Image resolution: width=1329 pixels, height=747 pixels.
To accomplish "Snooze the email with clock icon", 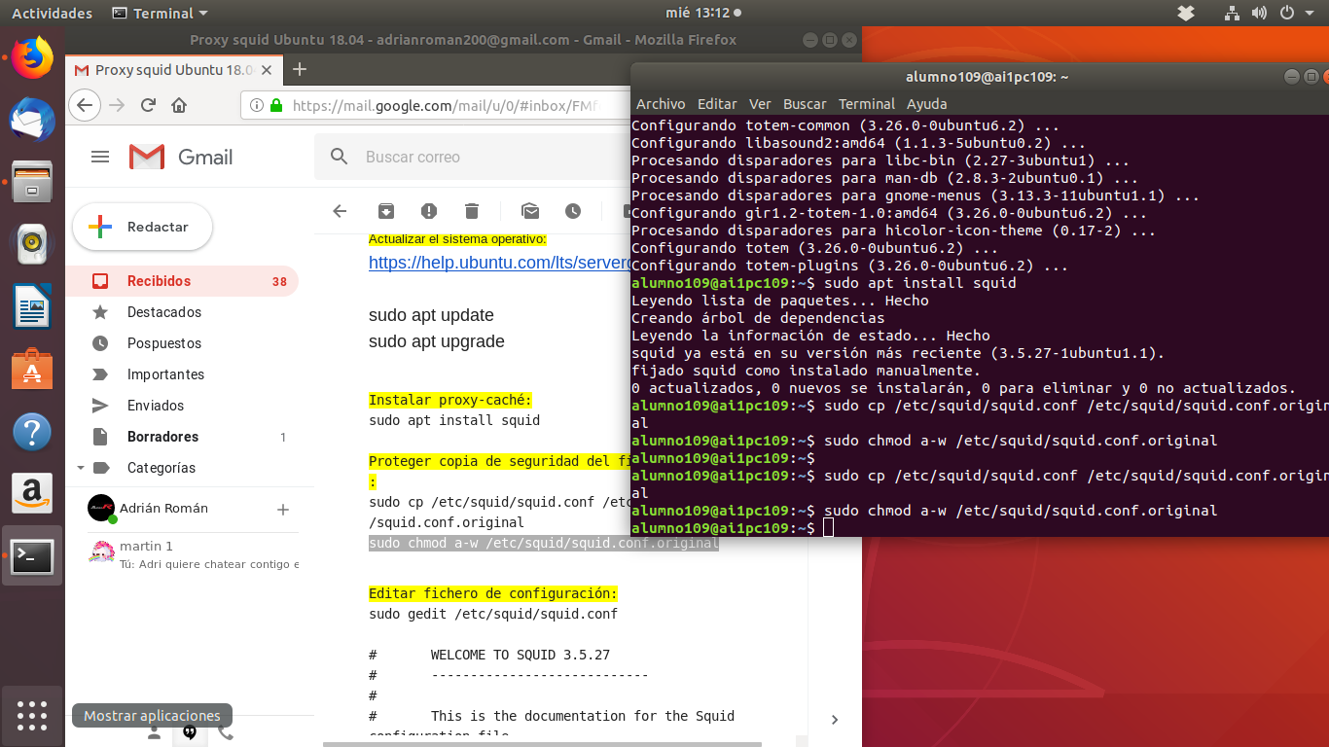I will (573, 210).
